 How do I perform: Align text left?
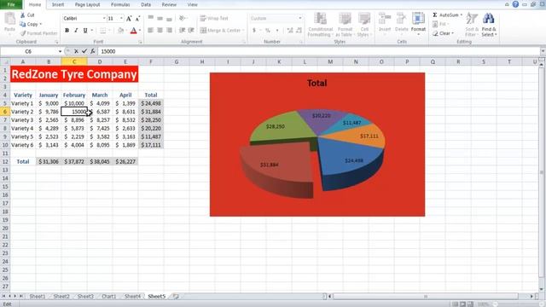click(x=150, y=31)
